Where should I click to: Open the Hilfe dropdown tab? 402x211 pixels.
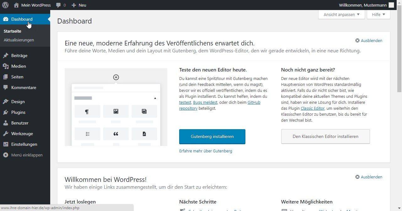[x=378, y=14]
